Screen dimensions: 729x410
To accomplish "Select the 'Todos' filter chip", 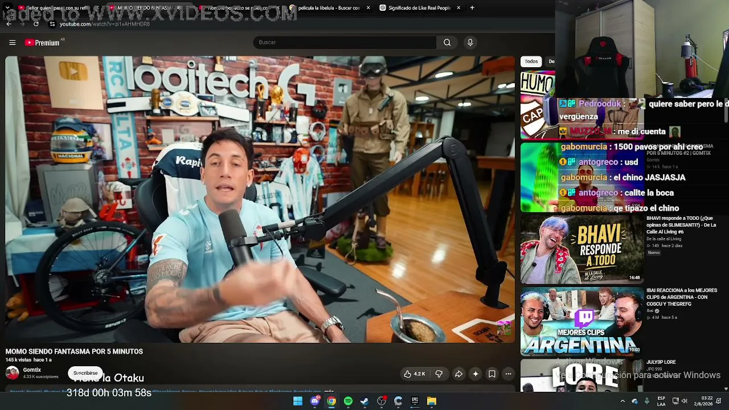I will tap(531, 61).
